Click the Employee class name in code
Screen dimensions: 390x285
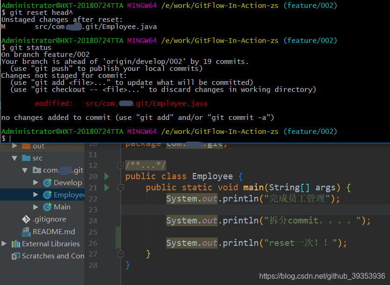click(x=213, y=176)
